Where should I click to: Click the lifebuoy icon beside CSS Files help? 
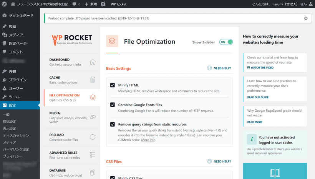[x=209, y=161]
